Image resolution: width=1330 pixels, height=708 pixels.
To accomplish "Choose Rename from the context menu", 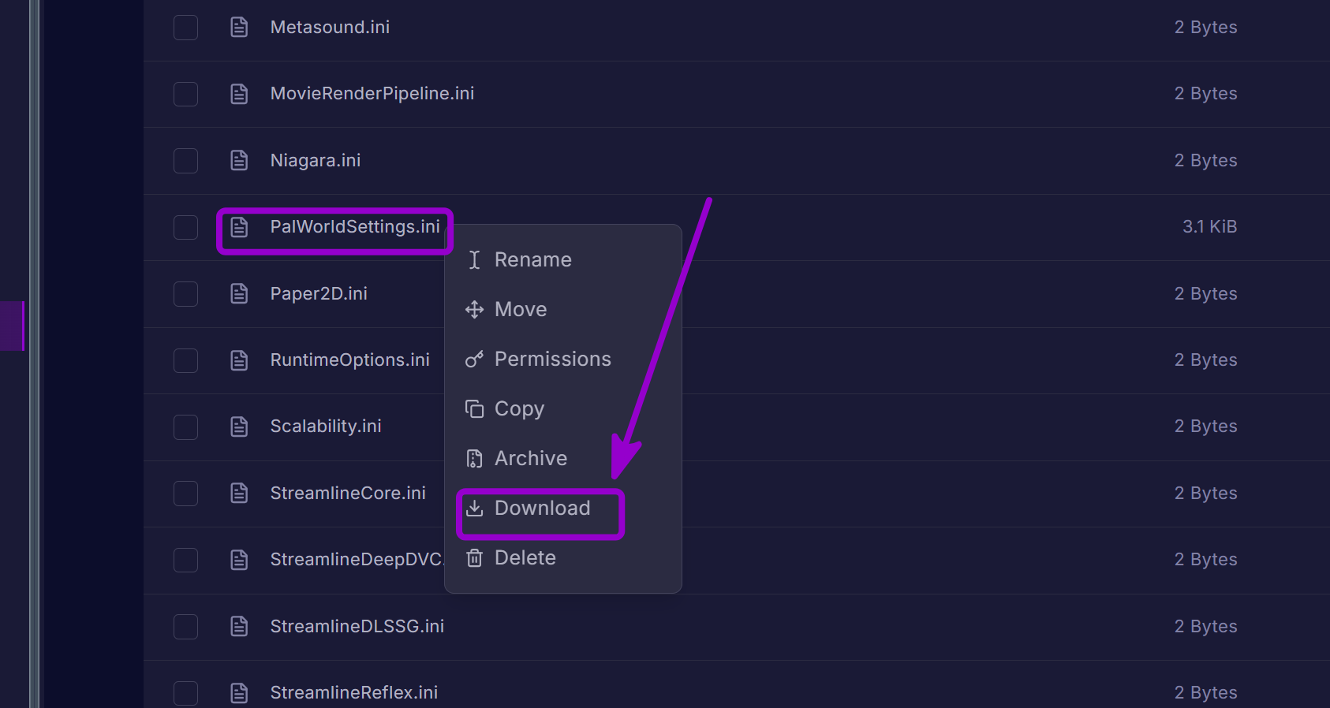I will coord(562,259).
